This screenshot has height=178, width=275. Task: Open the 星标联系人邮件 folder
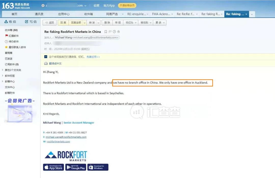click(x=17, y=47)
